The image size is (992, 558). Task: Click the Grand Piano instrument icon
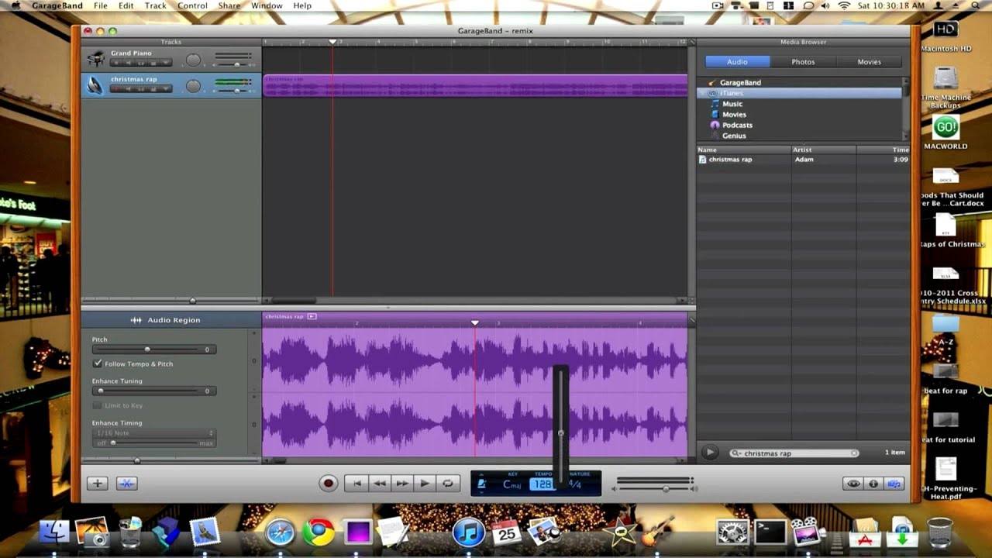pos(95,60)
